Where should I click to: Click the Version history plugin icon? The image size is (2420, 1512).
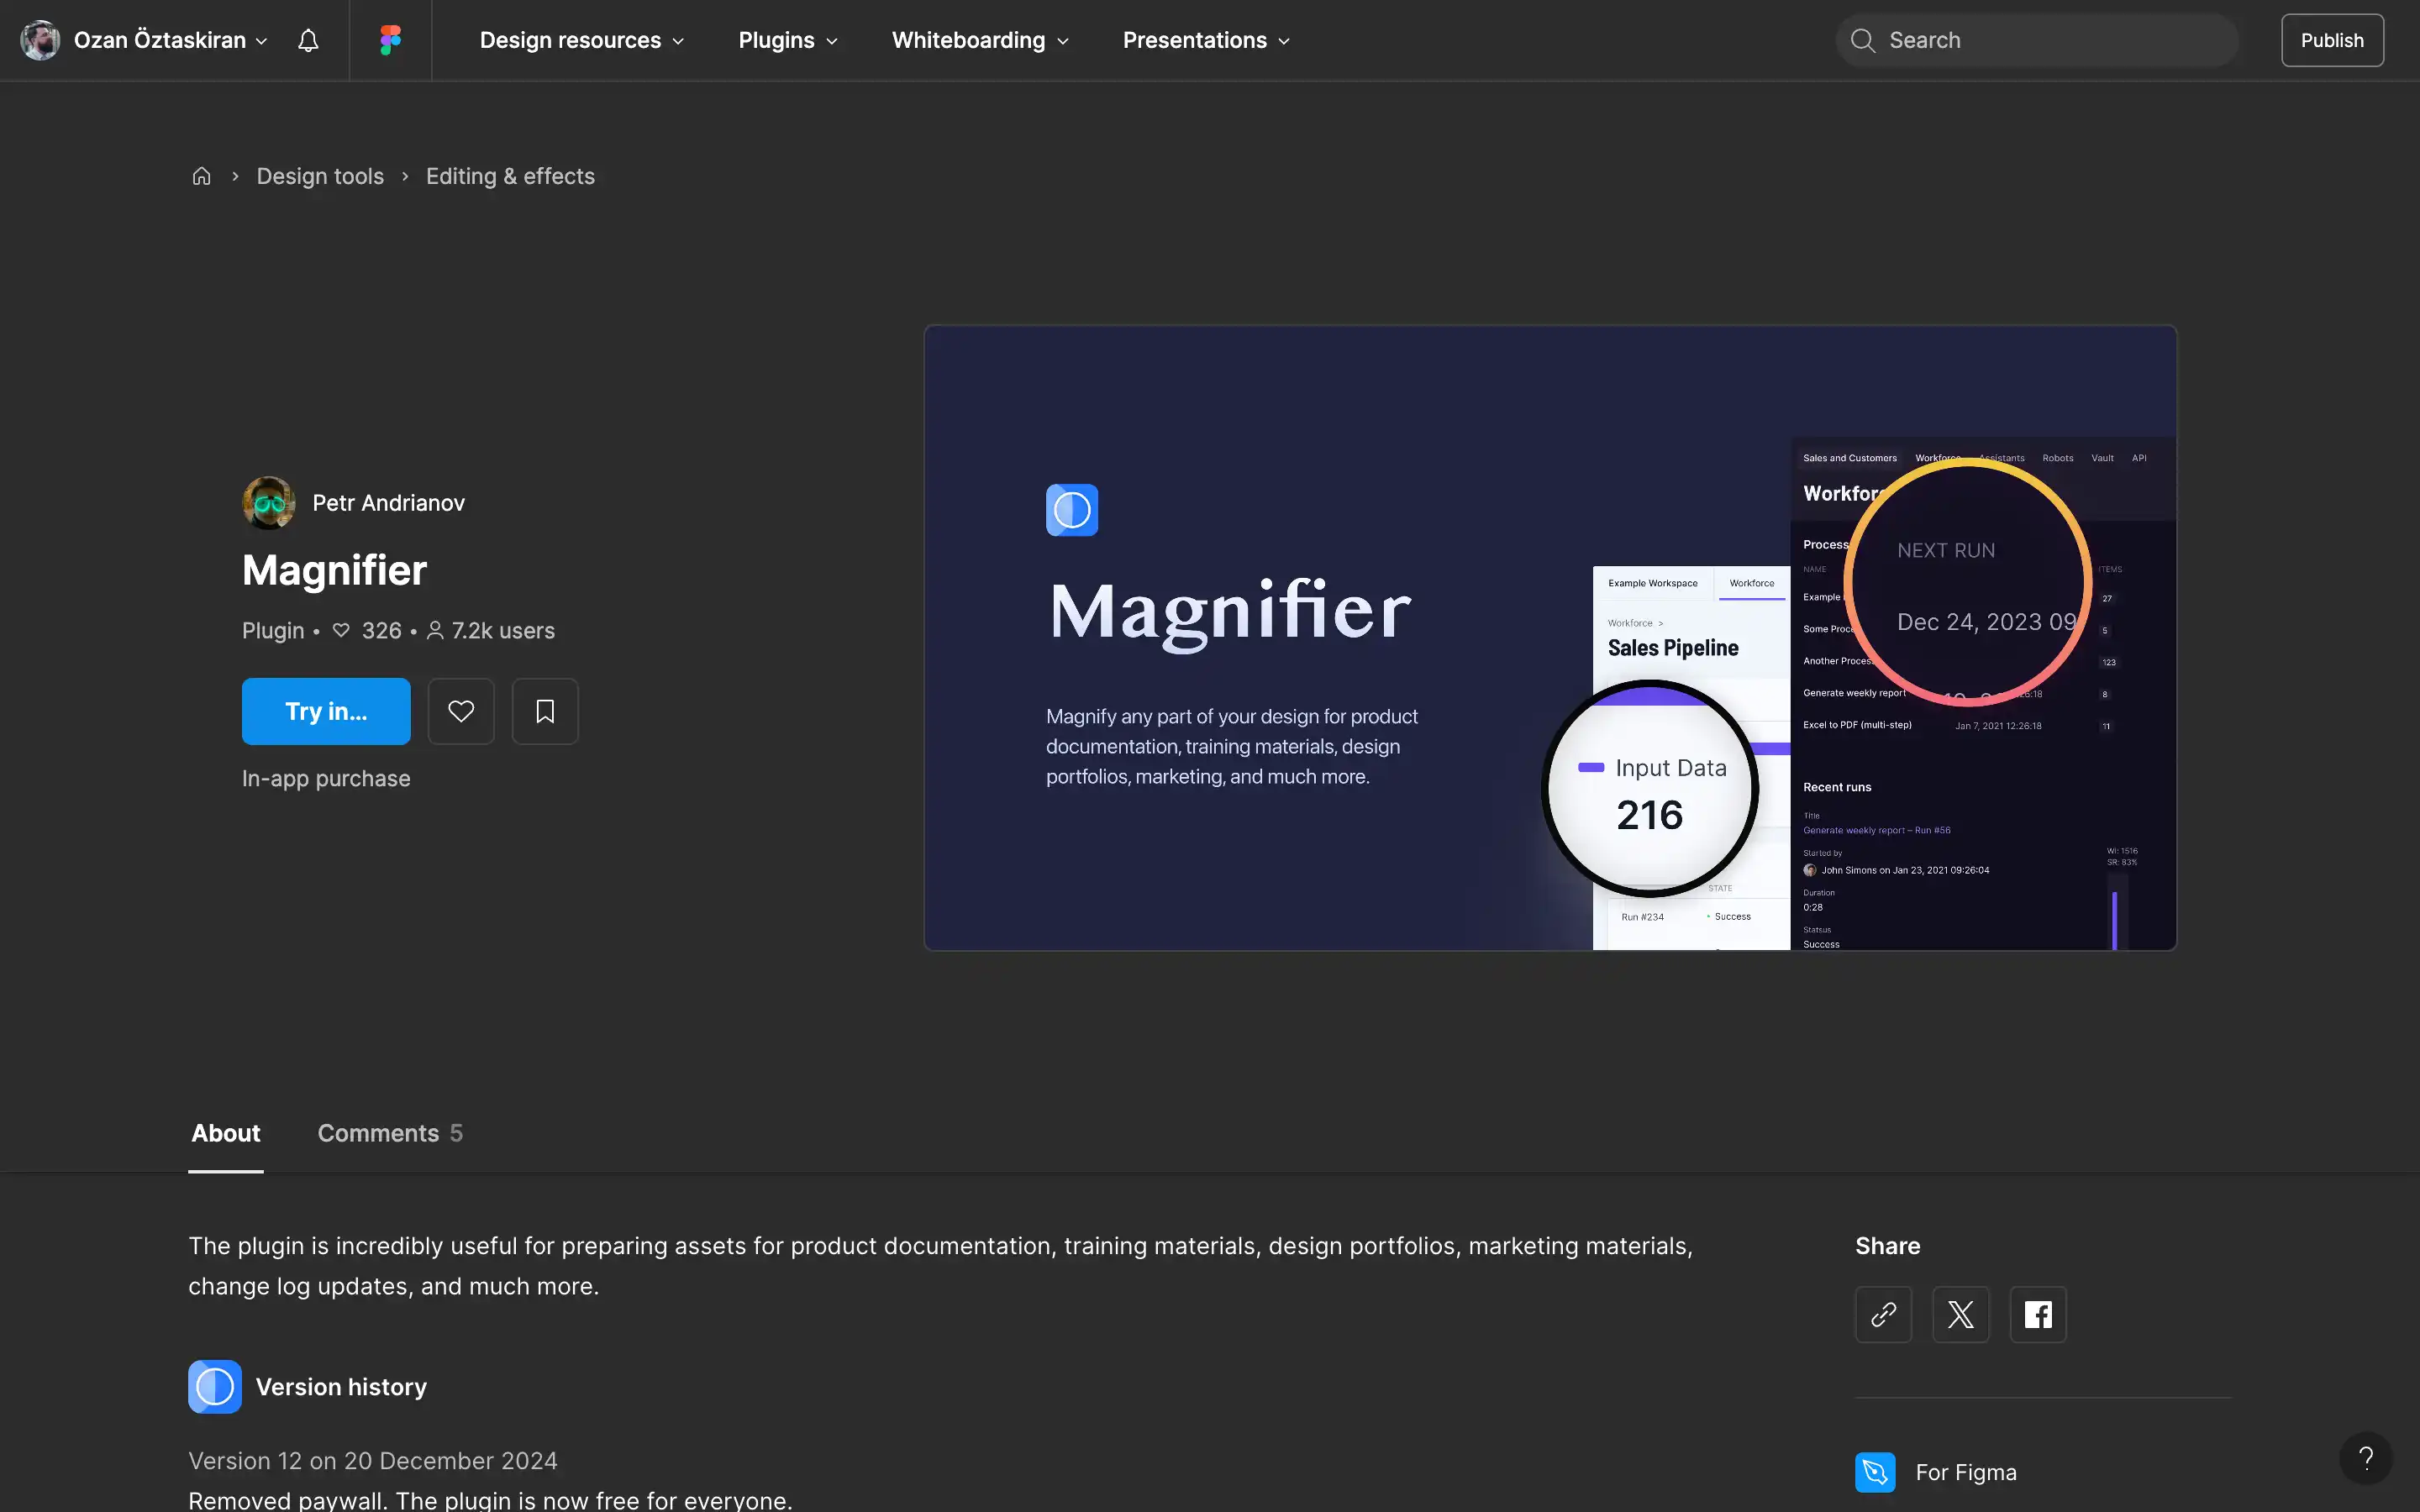pos(215,1387)
